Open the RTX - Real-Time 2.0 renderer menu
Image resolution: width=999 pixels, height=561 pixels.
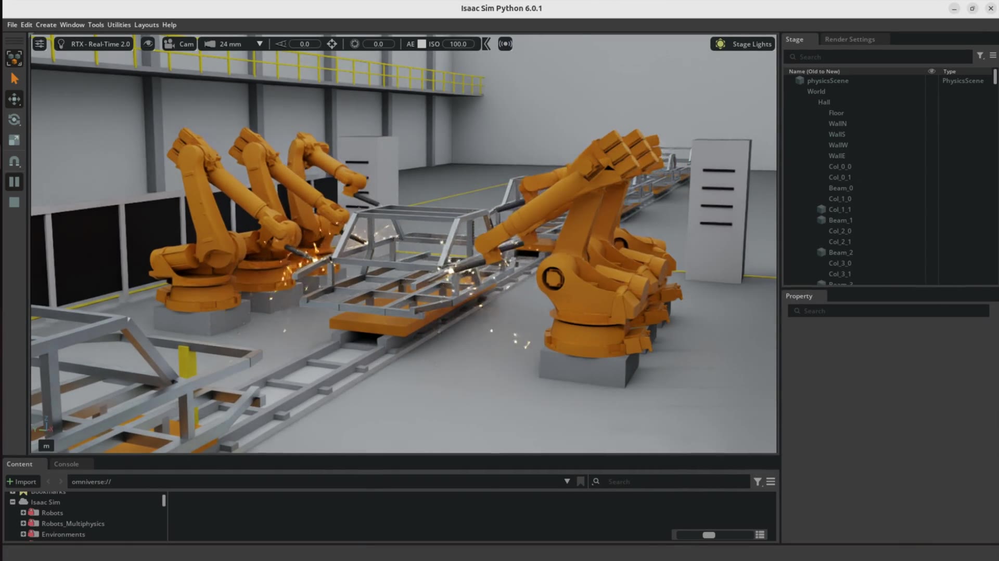pos(94,44)
